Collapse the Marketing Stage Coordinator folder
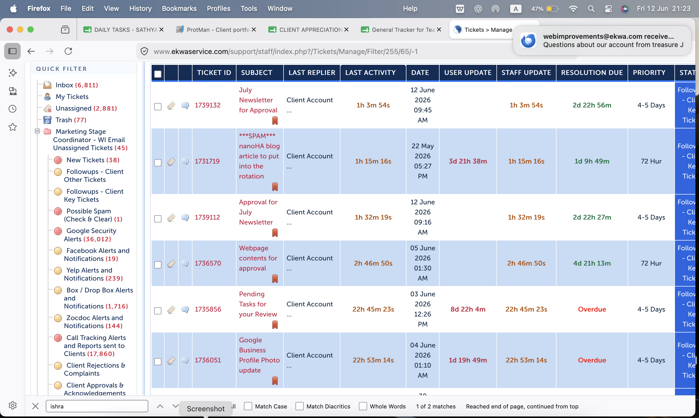 (x=37, y=131)
